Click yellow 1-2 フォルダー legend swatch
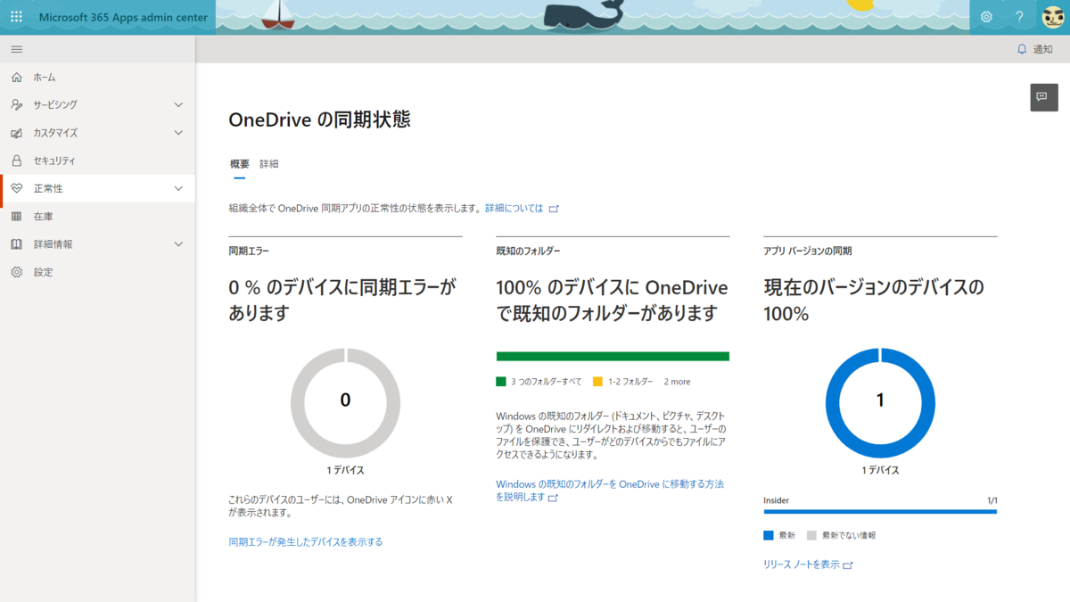This screenshot has height=602, width=1070. [597, 382]
